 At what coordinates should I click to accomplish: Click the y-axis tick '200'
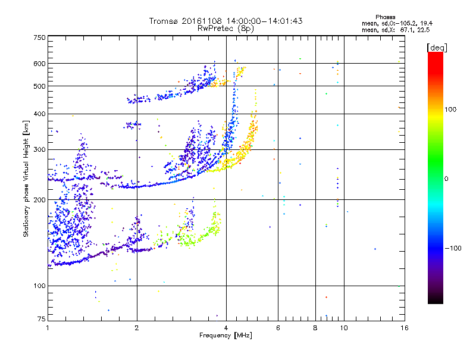(39, 200)
